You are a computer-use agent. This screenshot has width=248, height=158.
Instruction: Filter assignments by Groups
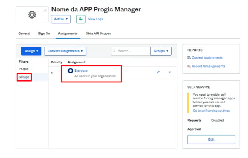point(24,77)
